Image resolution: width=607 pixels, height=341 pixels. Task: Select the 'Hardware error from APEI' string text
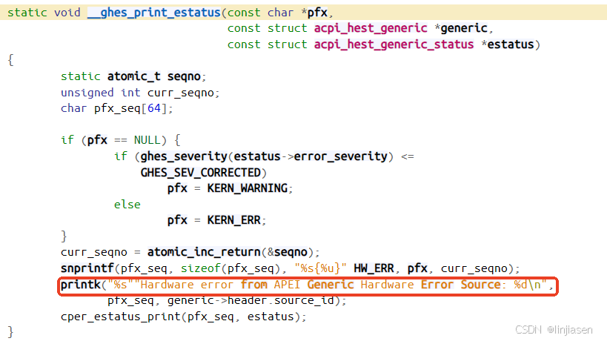[220, 285]
